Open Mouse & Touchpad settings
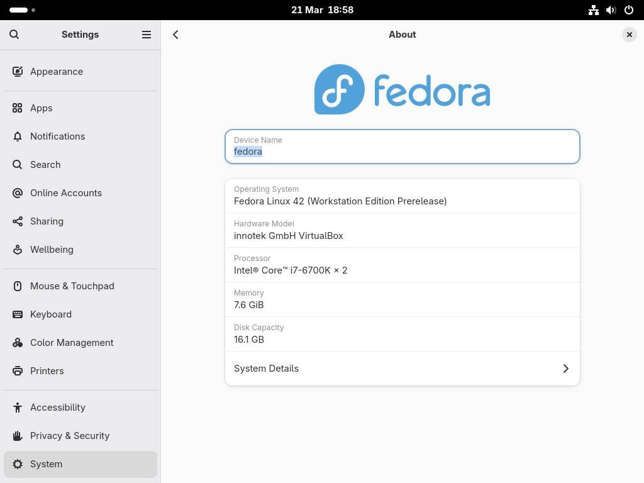Viewport: 644px width, 483px height. coord(72,286)
